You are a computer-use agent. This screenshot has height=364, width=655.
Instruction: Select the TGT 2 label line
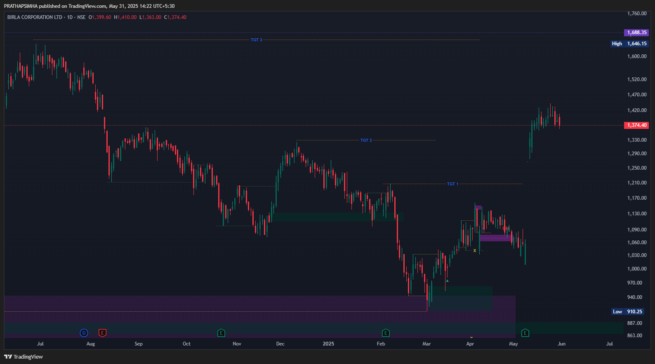(x=366, y=140)
